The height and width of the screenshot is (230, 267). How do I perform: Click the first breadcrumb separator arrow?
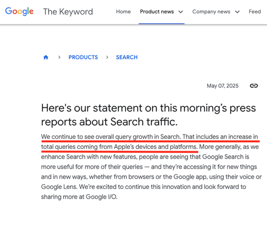[x=59, y=57]
